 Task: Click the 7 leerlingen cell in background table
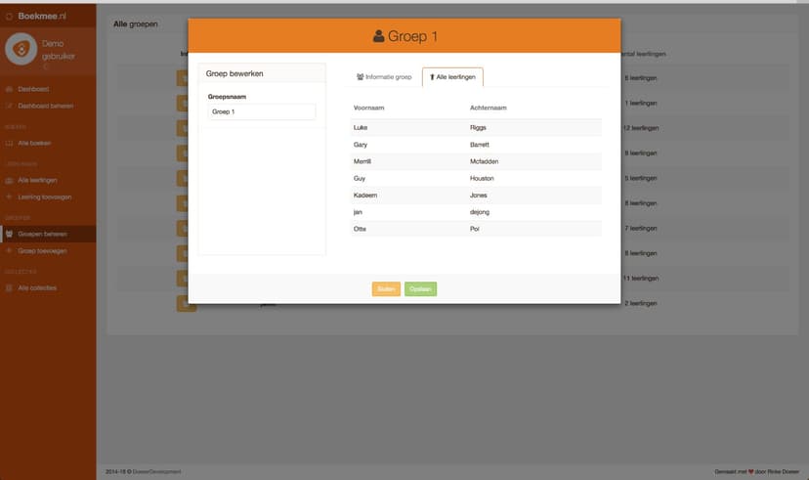641,228
